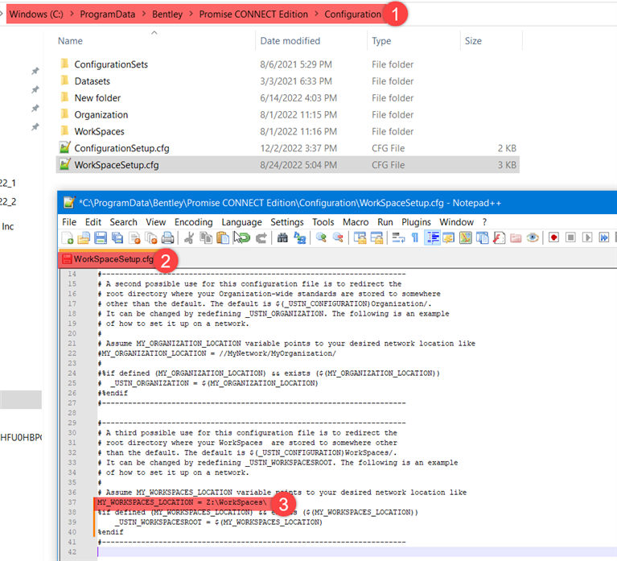Click the Close All documents icon
Screen dimensions: 617x561
151,237
